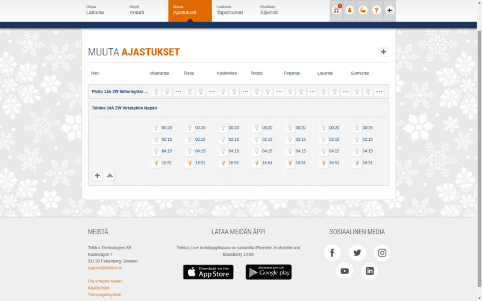Open LinkedIn social media icon

point(370,271)
